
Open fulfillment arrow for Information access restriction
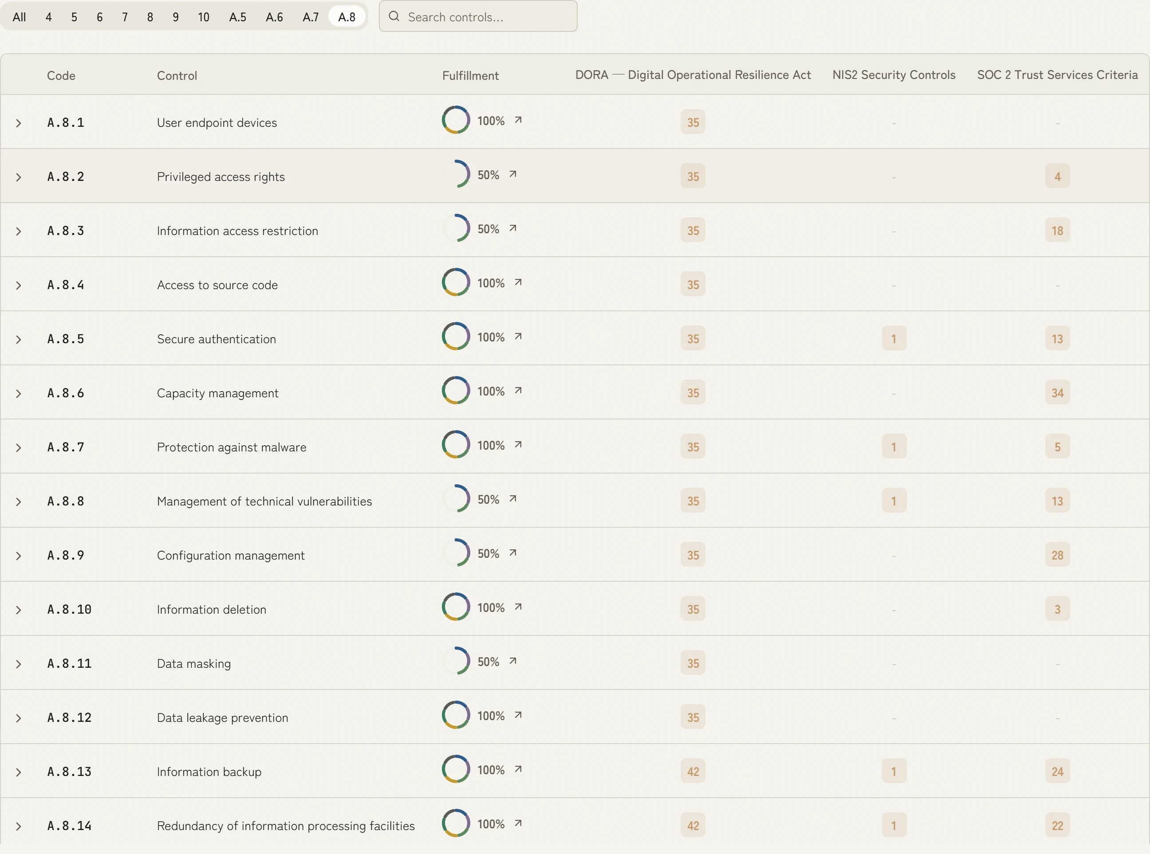point(512,228)
